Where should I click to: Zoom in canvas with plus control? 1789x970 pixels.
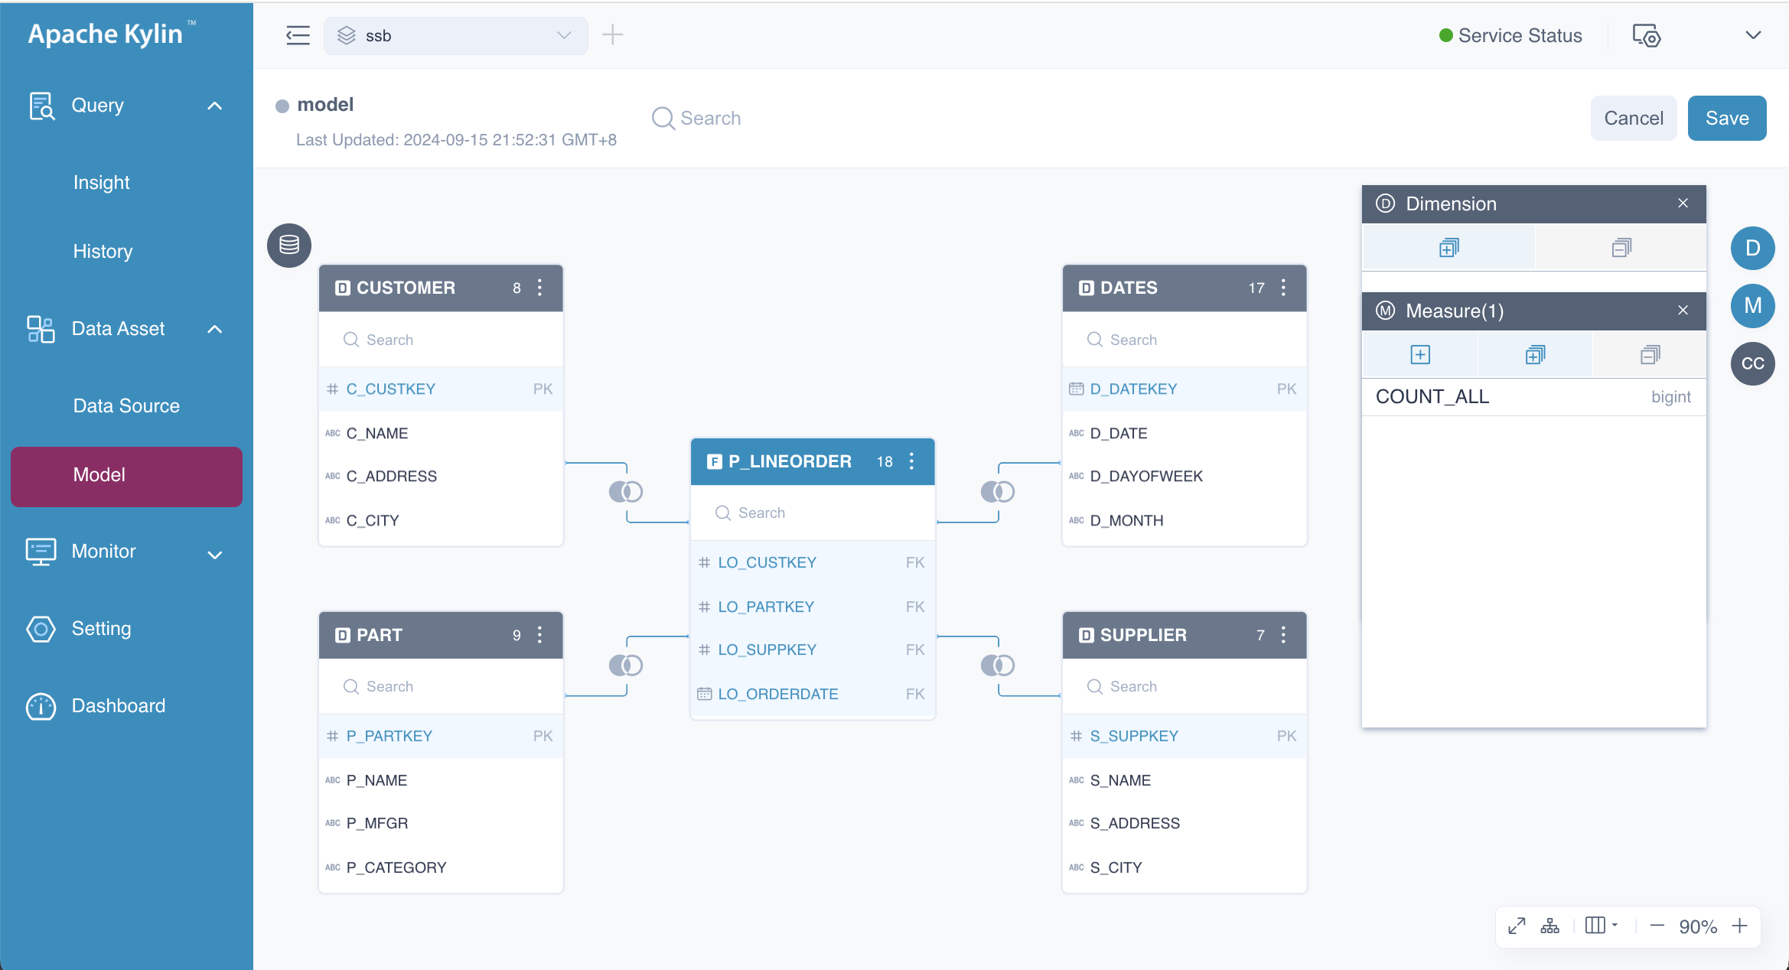point(1739,926)
